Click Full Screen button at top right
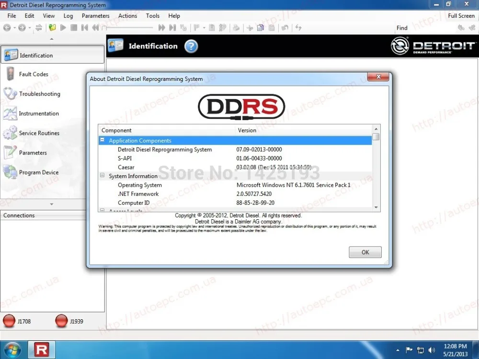The height and width of the screenshot is (359, 479). 461,16
